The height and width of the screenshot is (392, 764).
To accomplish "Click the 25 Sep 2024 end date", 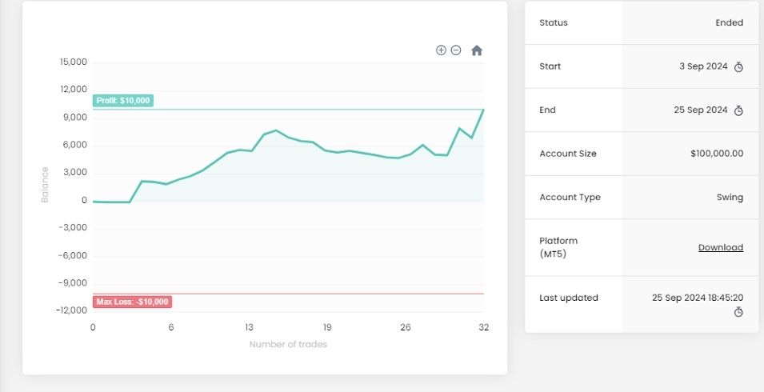I will pyautogui.click(x=701, y=110).
